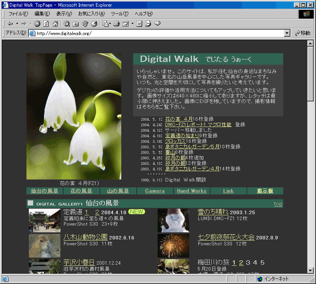Screen dimensions: 316x284
Task: Open 卯月の朝 link beside 12枚登録
Action: pos(175,163)
